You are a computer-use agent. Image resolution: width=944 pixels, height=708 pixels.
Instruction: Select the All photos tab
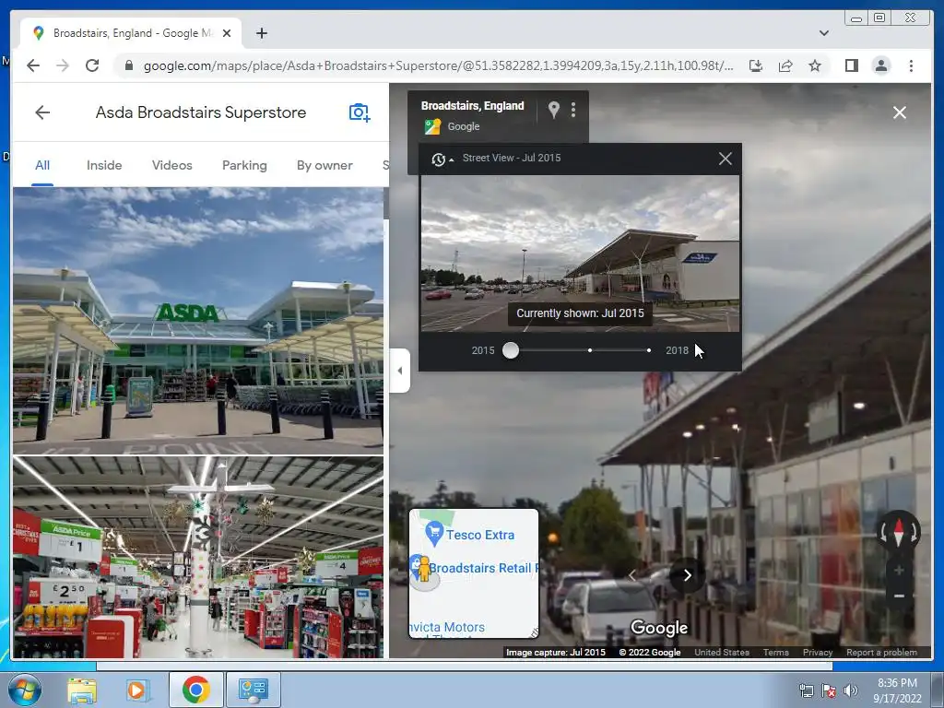coord(42,165)
